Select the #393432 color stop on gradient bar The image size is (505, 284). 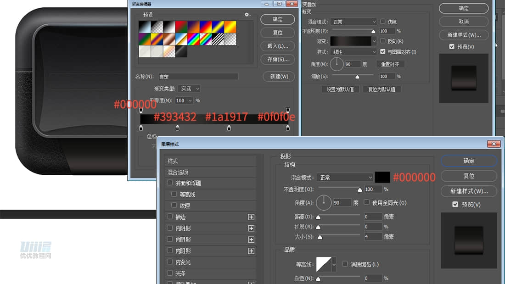pyautogui.click(x=178, y=128)
